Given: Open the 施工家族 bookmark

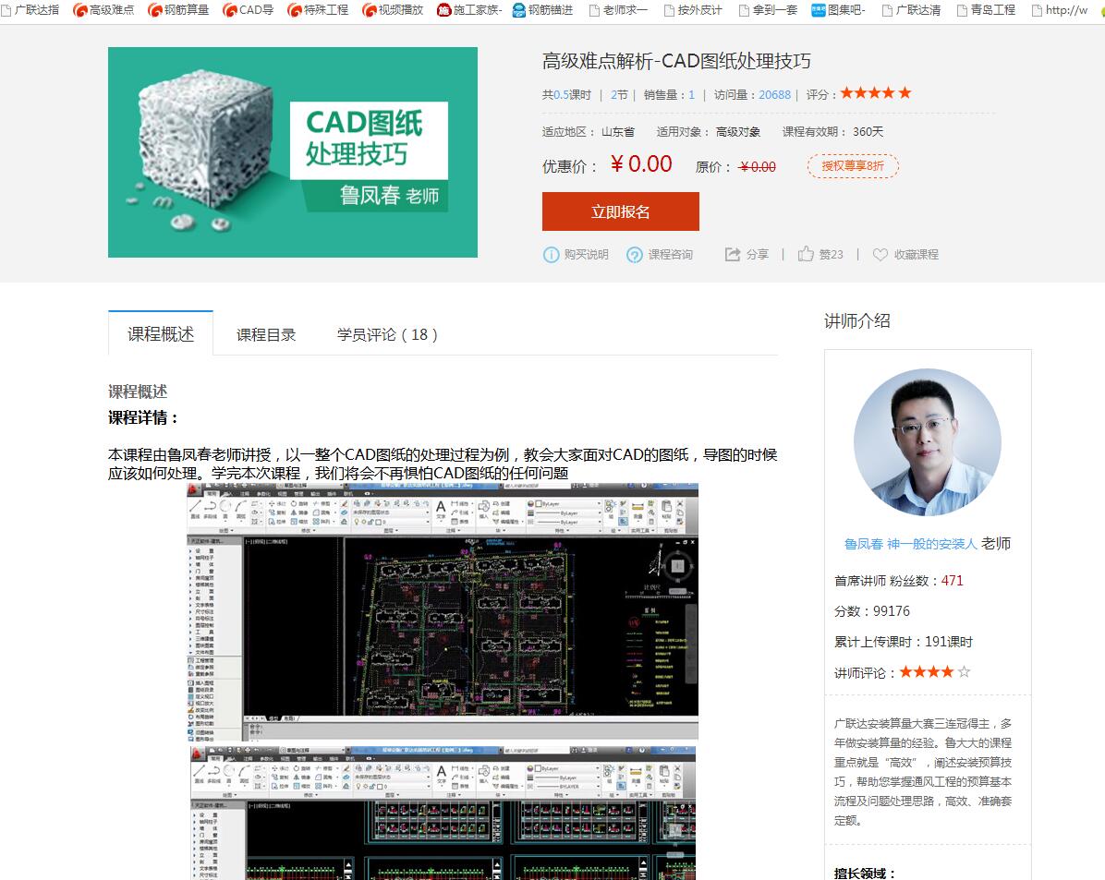Looking at the screenshot, I should [469, 10].
